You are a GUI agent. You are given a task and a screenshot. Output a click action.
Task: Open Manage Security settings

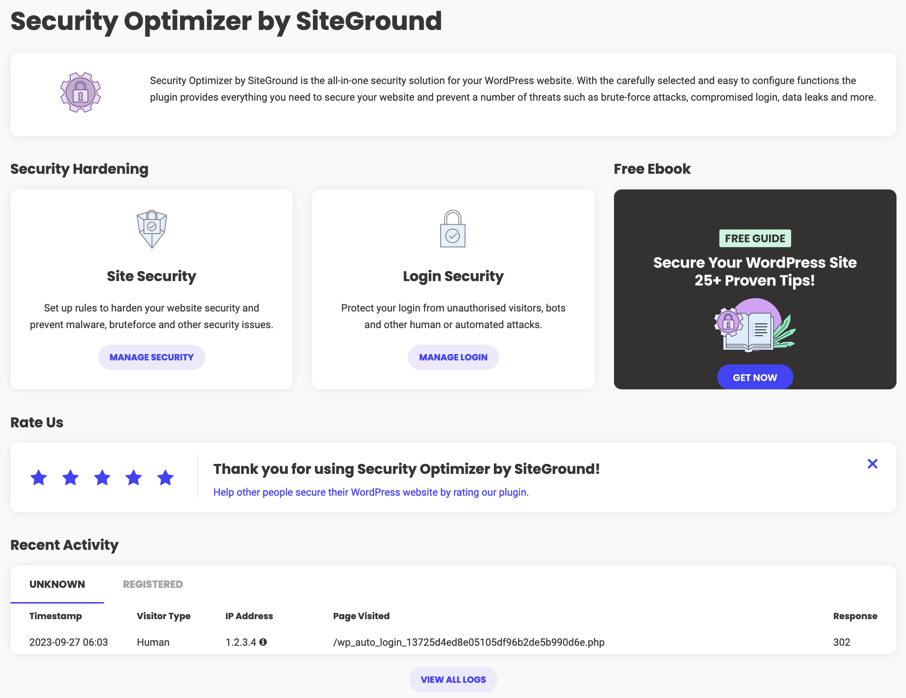click(x=151, y=357)
